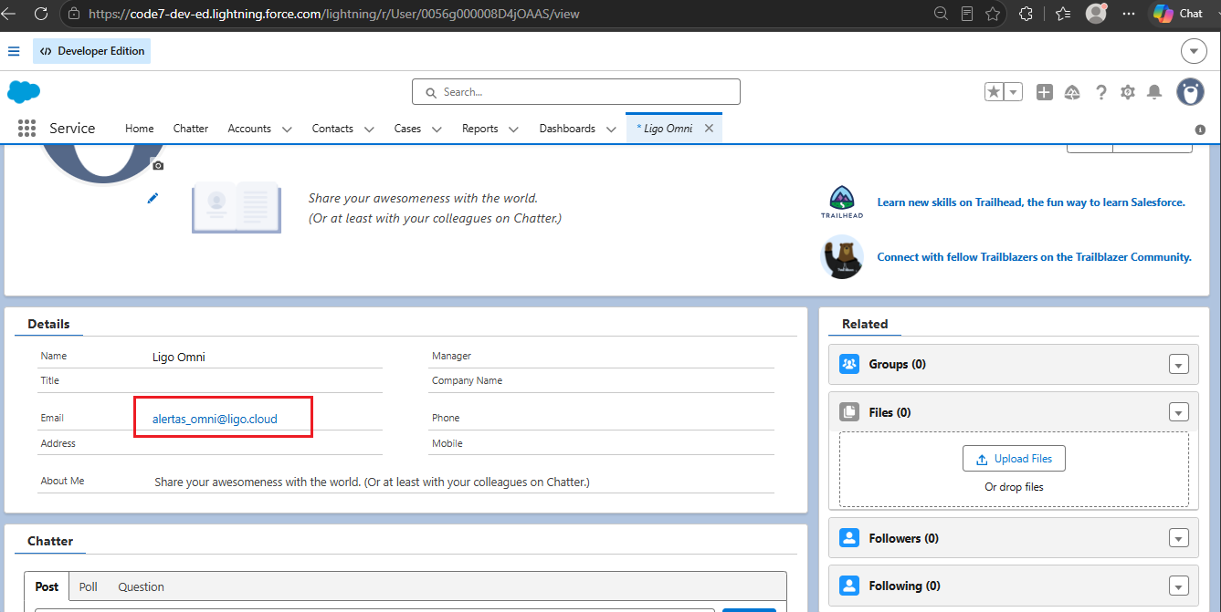Expand the Cases tab chevron

coord(437,130)
